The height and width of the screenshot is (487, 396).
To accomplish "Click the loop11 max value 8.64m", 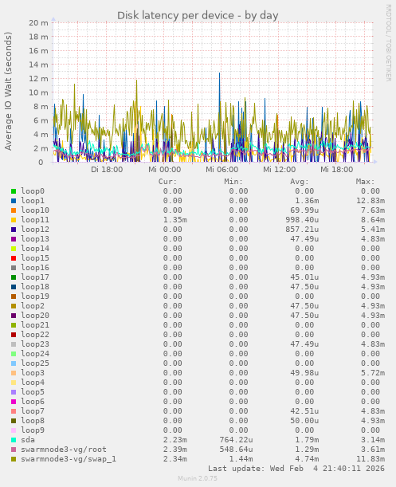I will click(373, 220).
